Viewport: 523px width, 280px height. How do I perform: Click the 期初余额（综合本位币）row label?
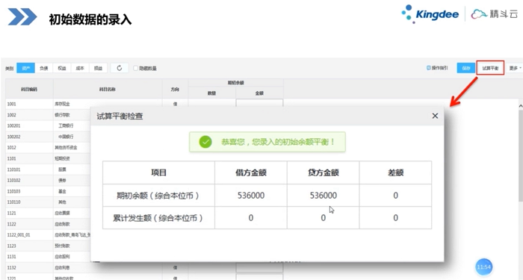pos(158,196)
